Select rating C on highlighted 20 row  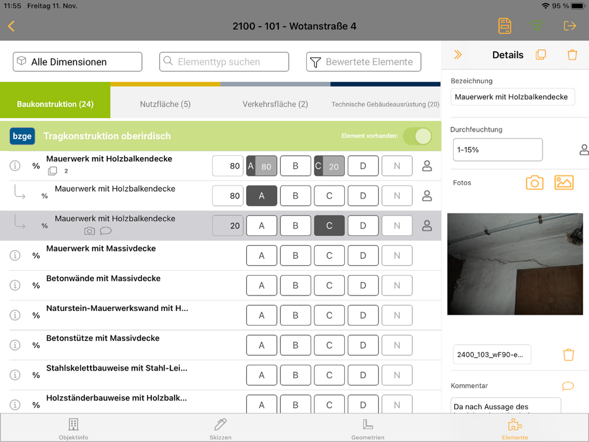pos(329,226)
